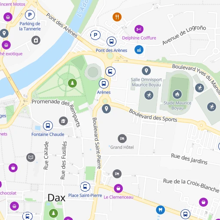Select the orange restaurant fork-and-knife marker
220x220 pixels.
coord(117,17)
